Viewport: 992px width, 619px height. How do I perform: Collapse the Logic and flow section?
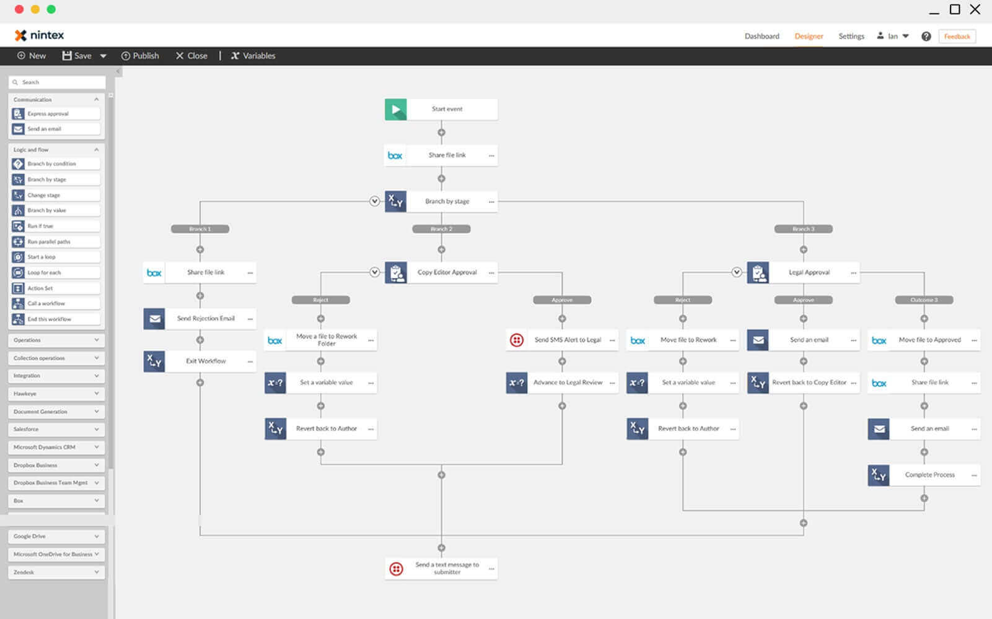coord(96,149)
